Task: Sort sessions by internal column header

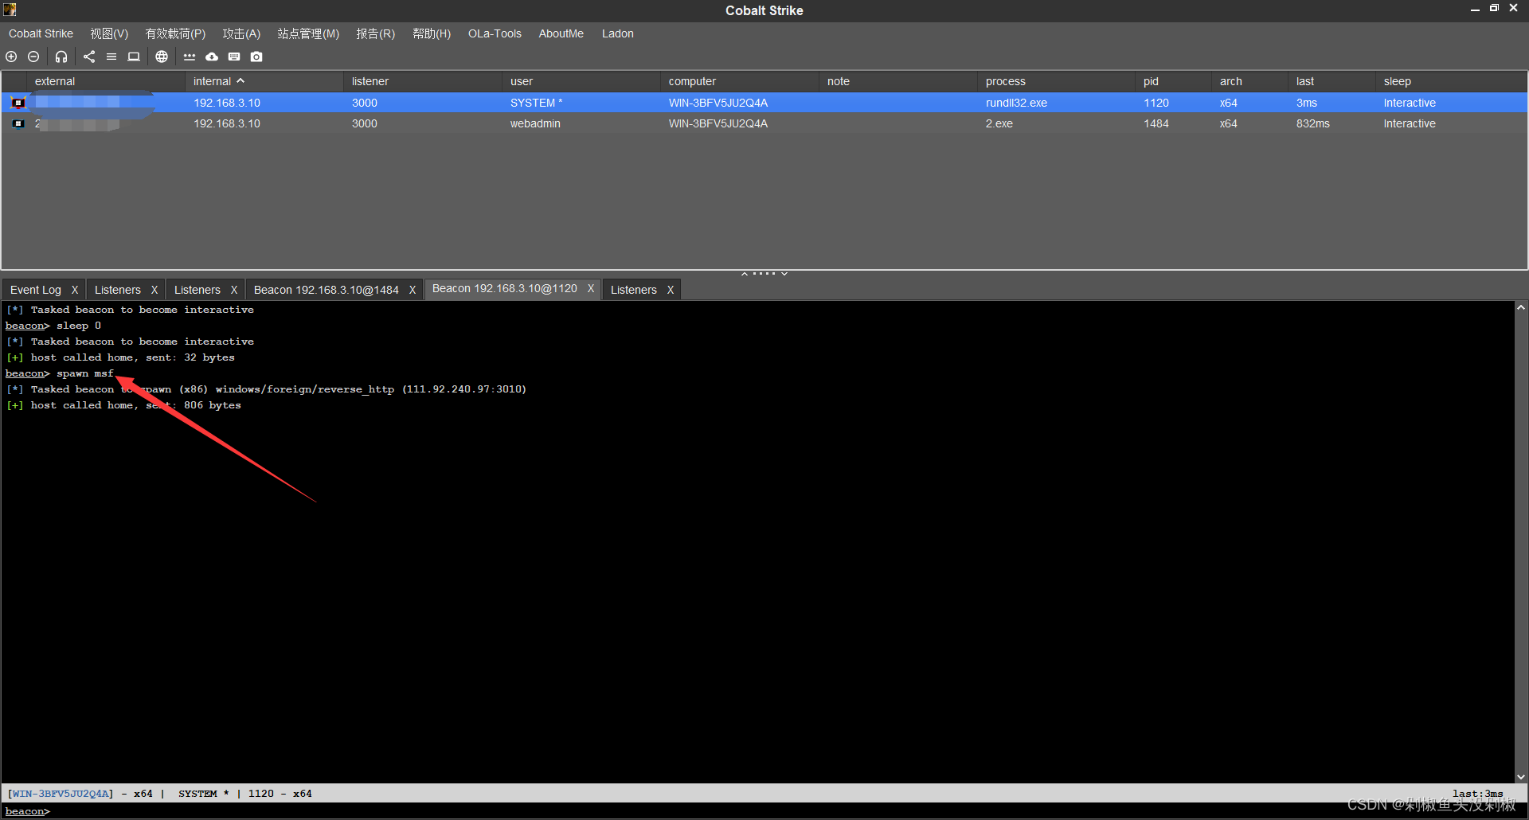Action: (264, 81)
